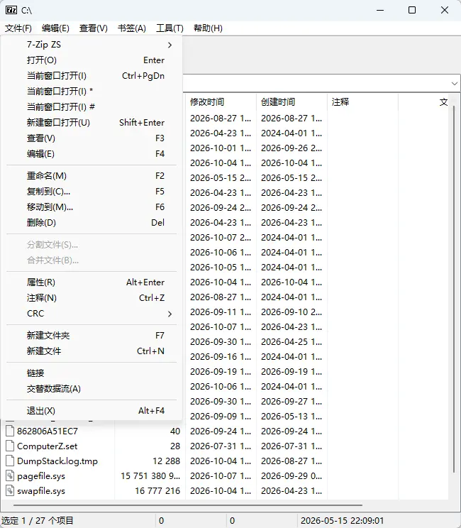
Task: Choose 打开(O) from the file menu
Action: point(91,60)
